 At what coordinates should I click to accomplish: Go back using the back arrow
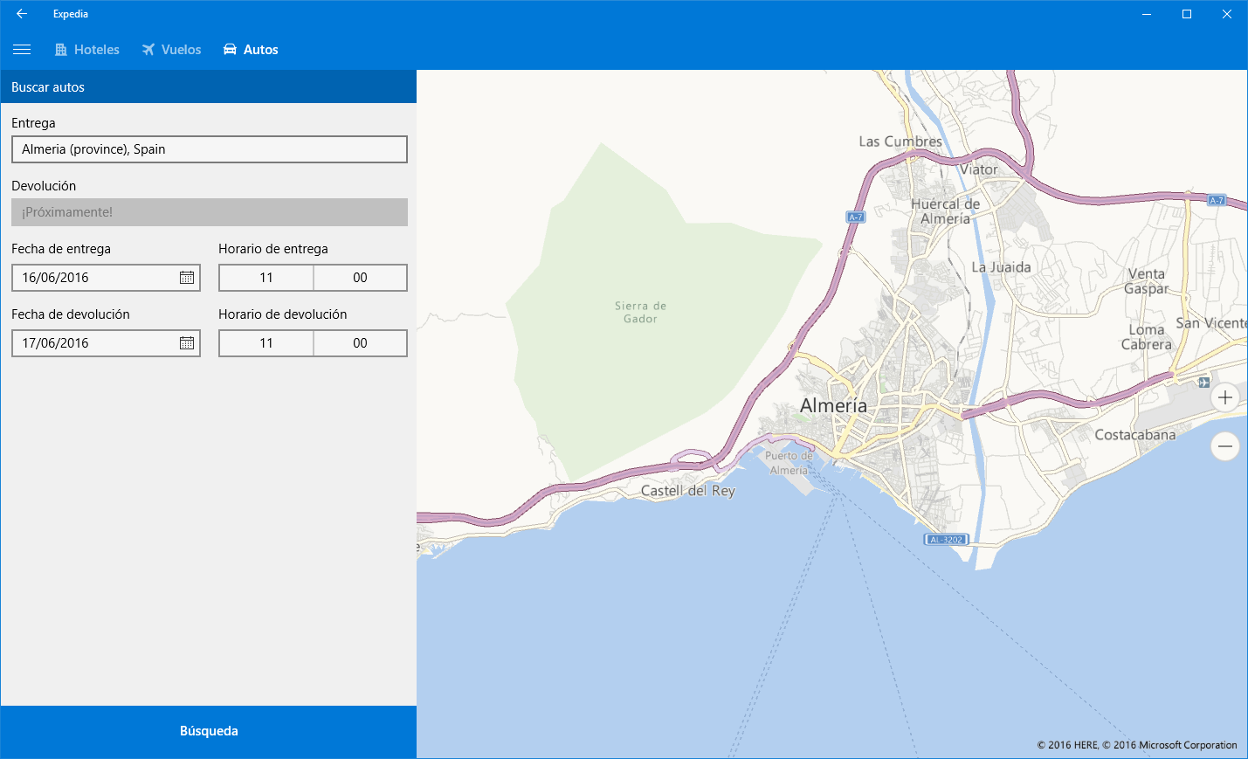(22, 14)
